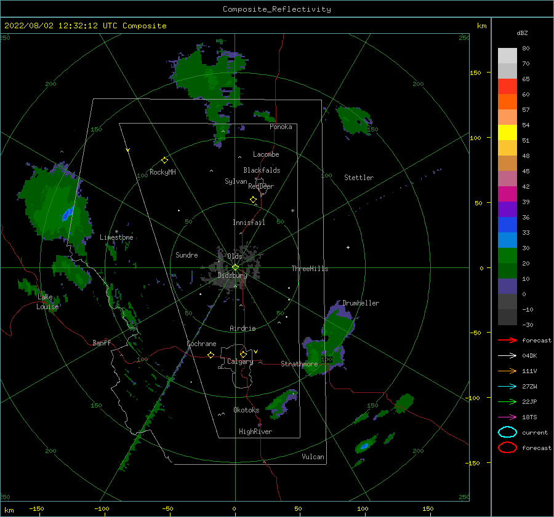This screenshot has width=554, height=517.
Task: Click the large green echo north of Ponoka
Action: [209, 79]
